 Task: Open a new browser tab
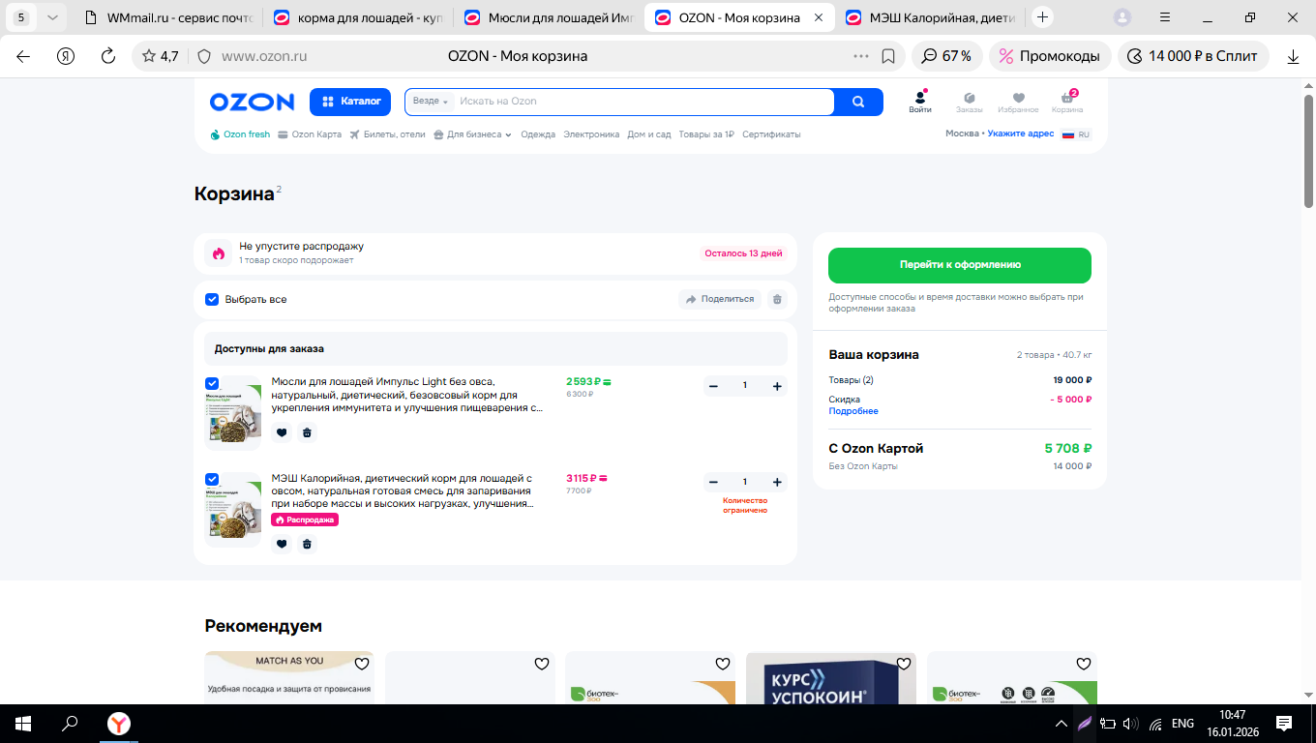(x=1042, y=17)
